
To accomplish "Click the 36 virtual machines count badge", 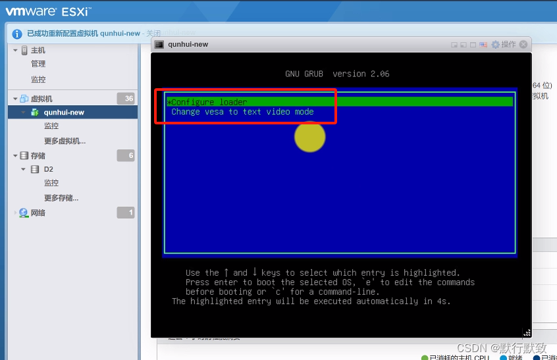I will coord(126,98).
